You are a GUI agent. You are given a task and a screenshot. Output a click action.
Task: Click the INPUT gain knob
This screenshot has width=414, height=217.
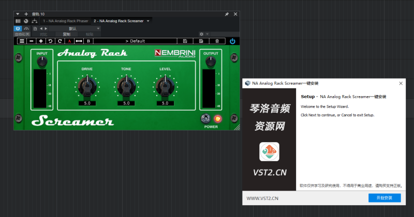pos(42,61)
